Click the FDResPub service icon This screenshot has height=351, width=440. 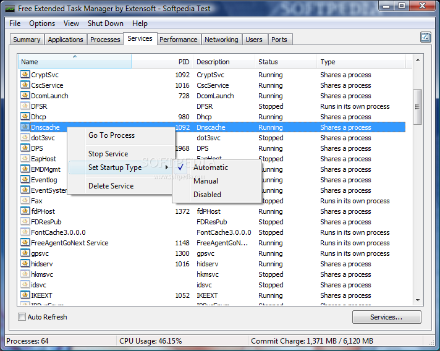[25, 222]
